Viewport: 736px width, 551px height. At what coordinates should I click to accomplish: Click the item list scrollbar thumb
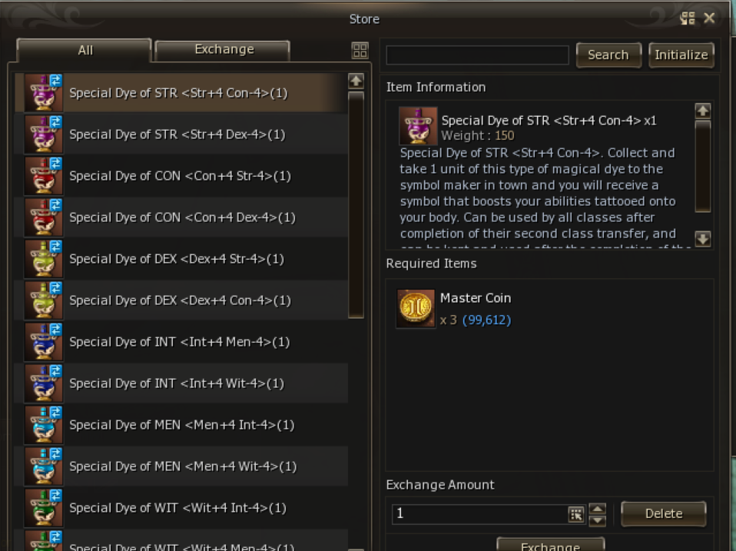[x=356, y=205]
